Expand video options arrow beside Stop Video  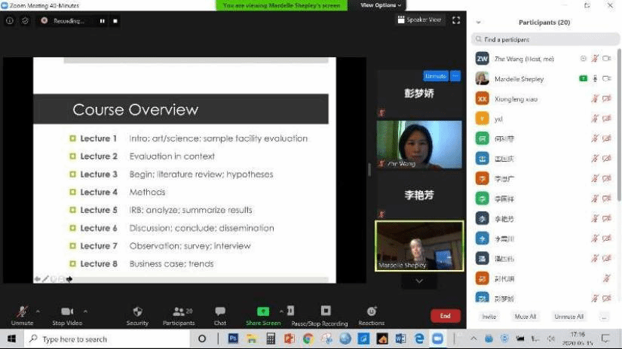tap(85, 310)
